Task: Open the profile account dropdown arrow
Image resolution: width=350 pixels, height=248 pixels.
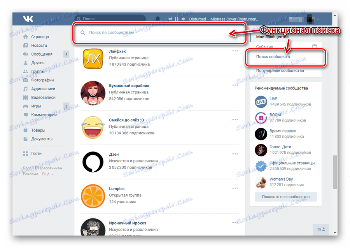Action: coord(318,19)
